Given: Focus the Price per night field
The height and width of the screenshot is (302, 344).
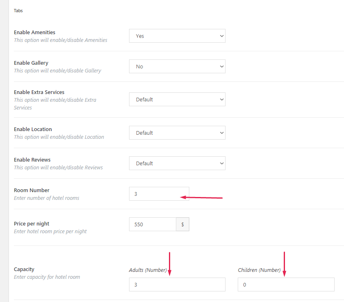Looking at the screenshot, I should click(x=152, y=224).
